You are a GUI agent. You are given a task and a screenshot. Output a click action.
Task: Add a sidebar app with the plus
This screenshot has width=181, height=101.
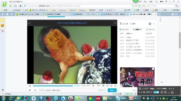pos(3,90)
